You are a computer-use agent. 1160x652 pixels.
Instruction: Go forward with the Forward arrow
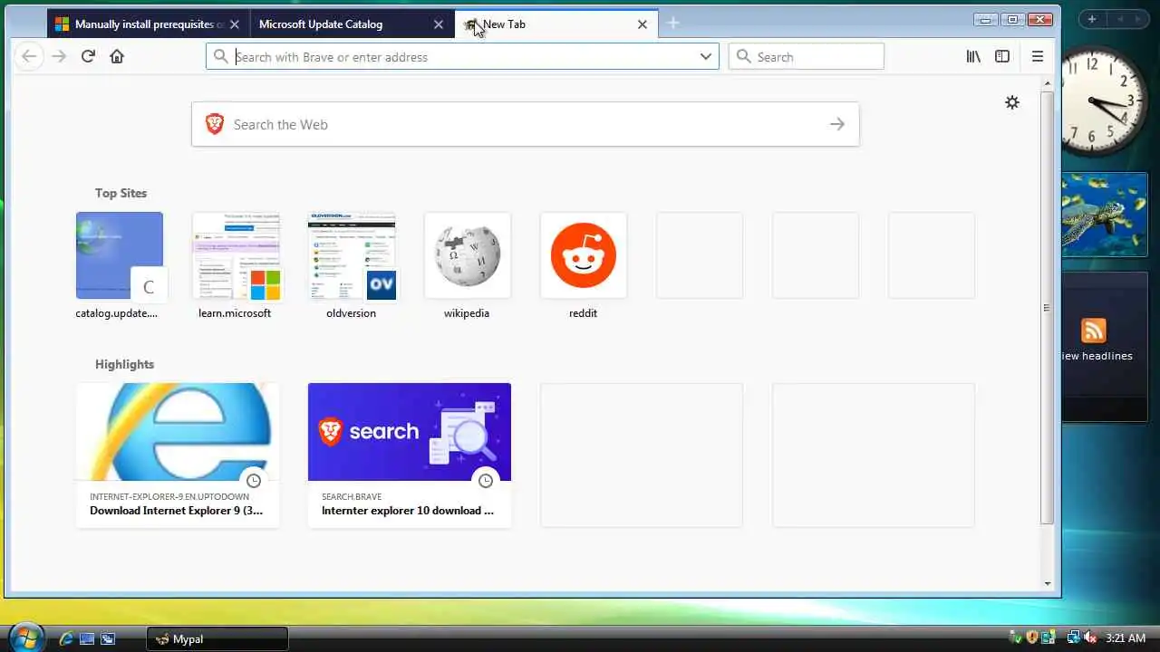tap(59, 56)
